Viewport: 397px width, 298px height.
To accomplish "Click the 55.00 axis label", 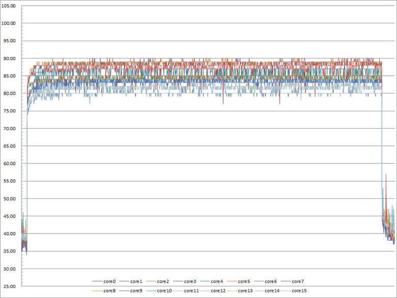I will tap(9, 181).
